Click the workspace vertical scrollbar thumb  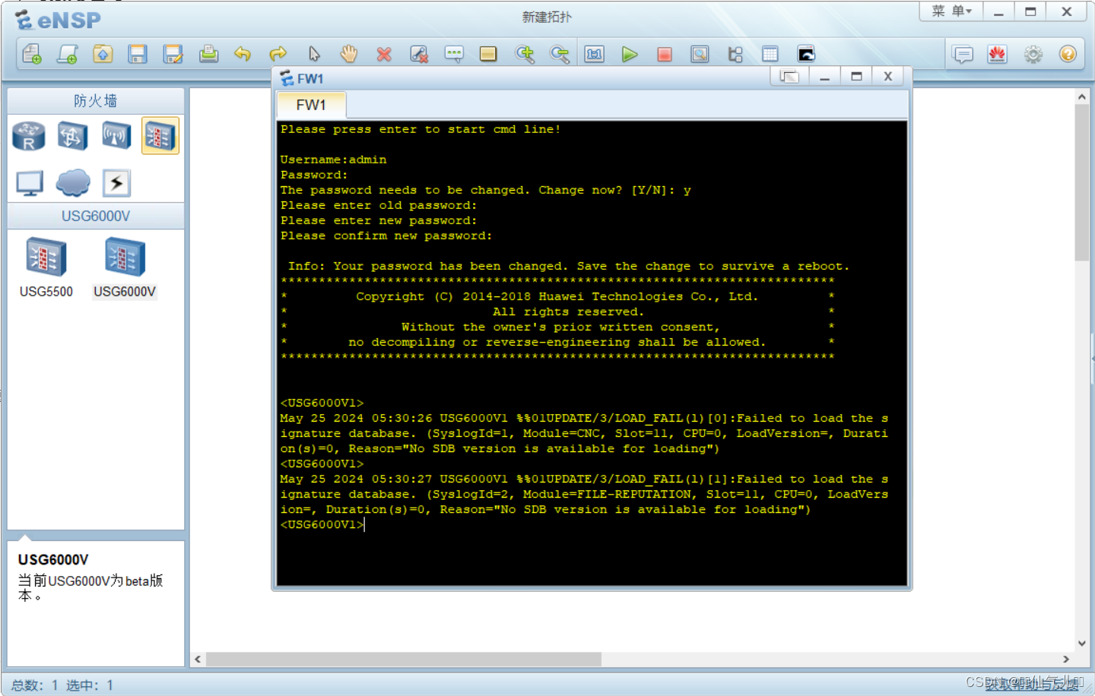[1082, 182]
